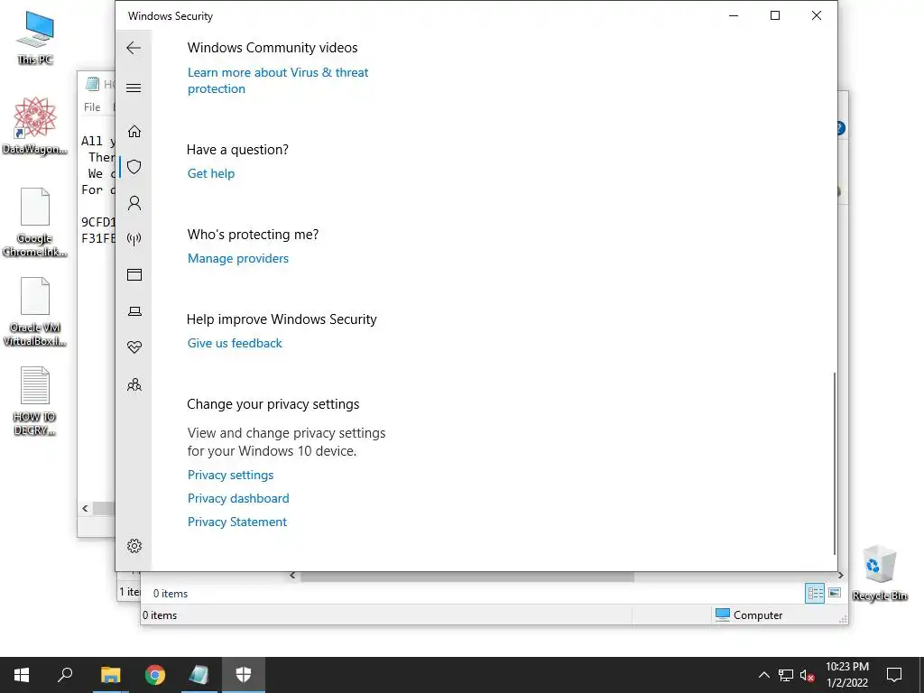
Task: Select Google Chrome.lnk desktop file
Action: (x=35, y=223)
